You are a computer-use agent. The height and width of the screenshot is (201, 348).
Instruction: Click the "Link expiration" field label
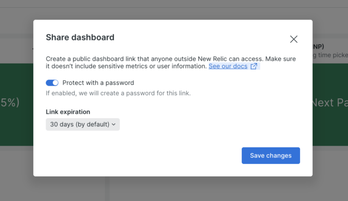tap(68, 112)
